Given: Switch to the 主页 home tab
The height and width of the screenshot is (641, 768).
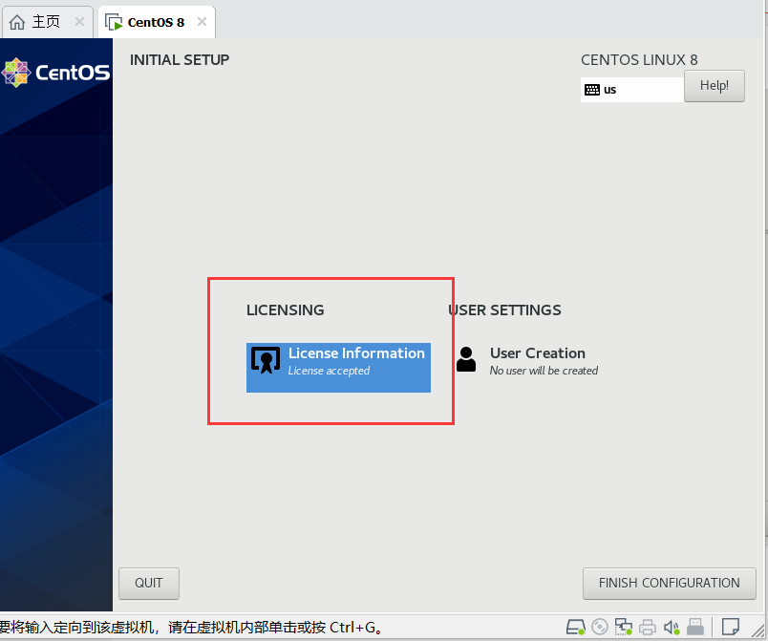Looking at the screenshot, I should coord(47,22).
